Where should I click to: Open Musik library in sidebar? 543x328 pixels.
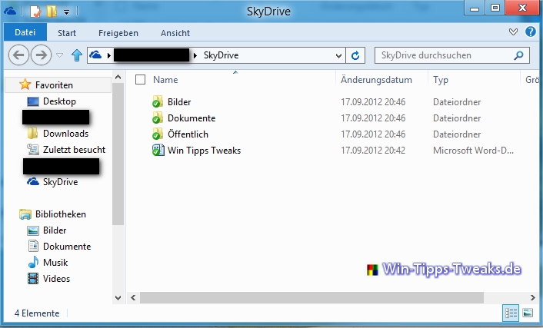55,263
